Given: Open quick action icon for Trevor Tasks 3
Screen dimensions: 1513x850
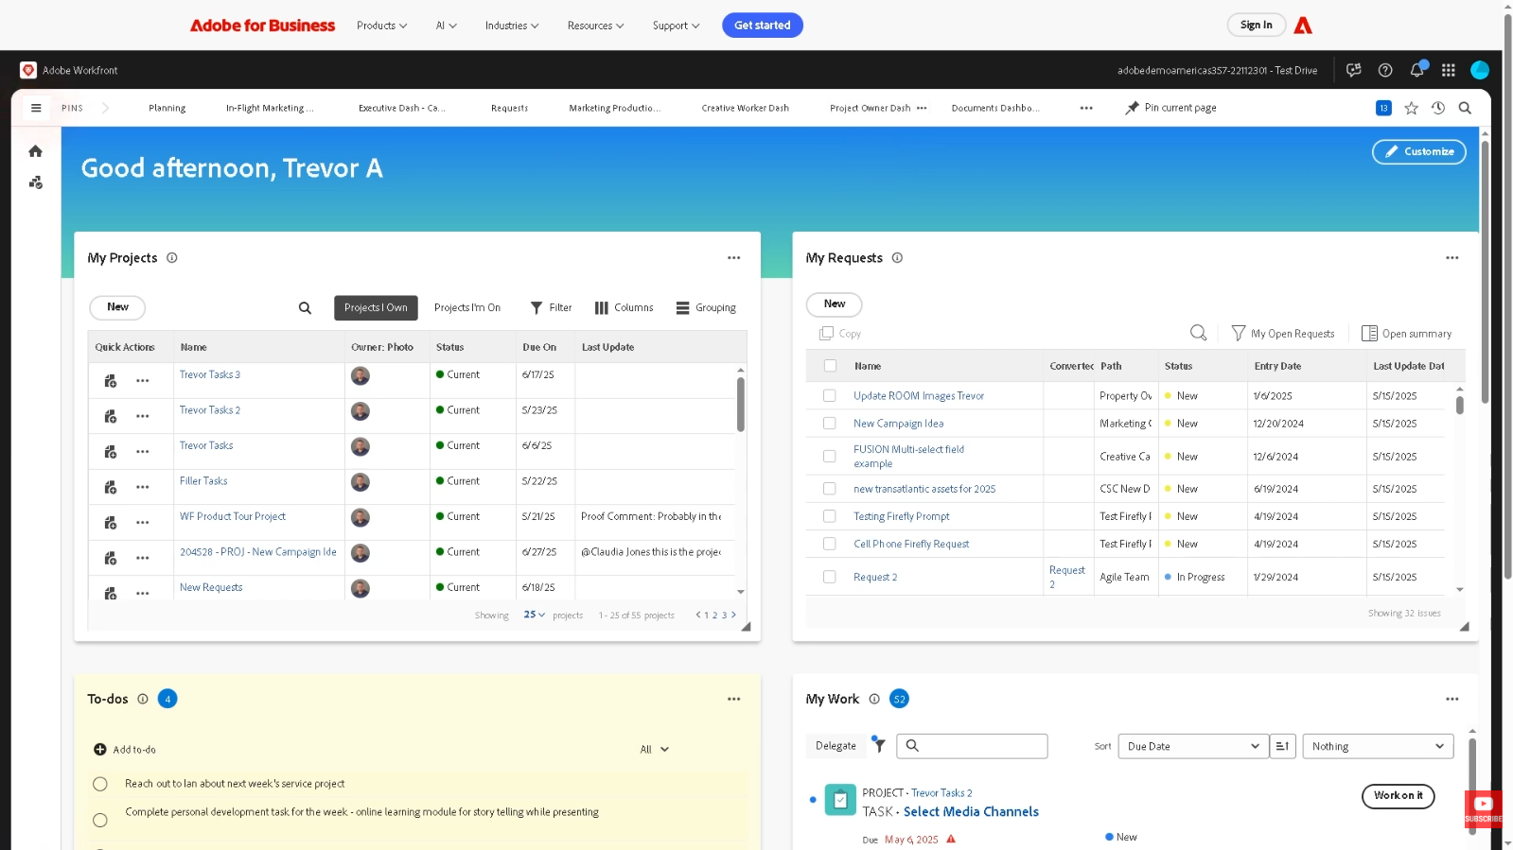Looking at the screenshot, I should click(111, 381).
